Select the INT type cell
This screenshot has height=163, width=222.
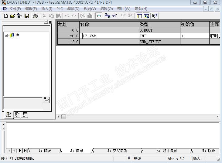(159, 36)
